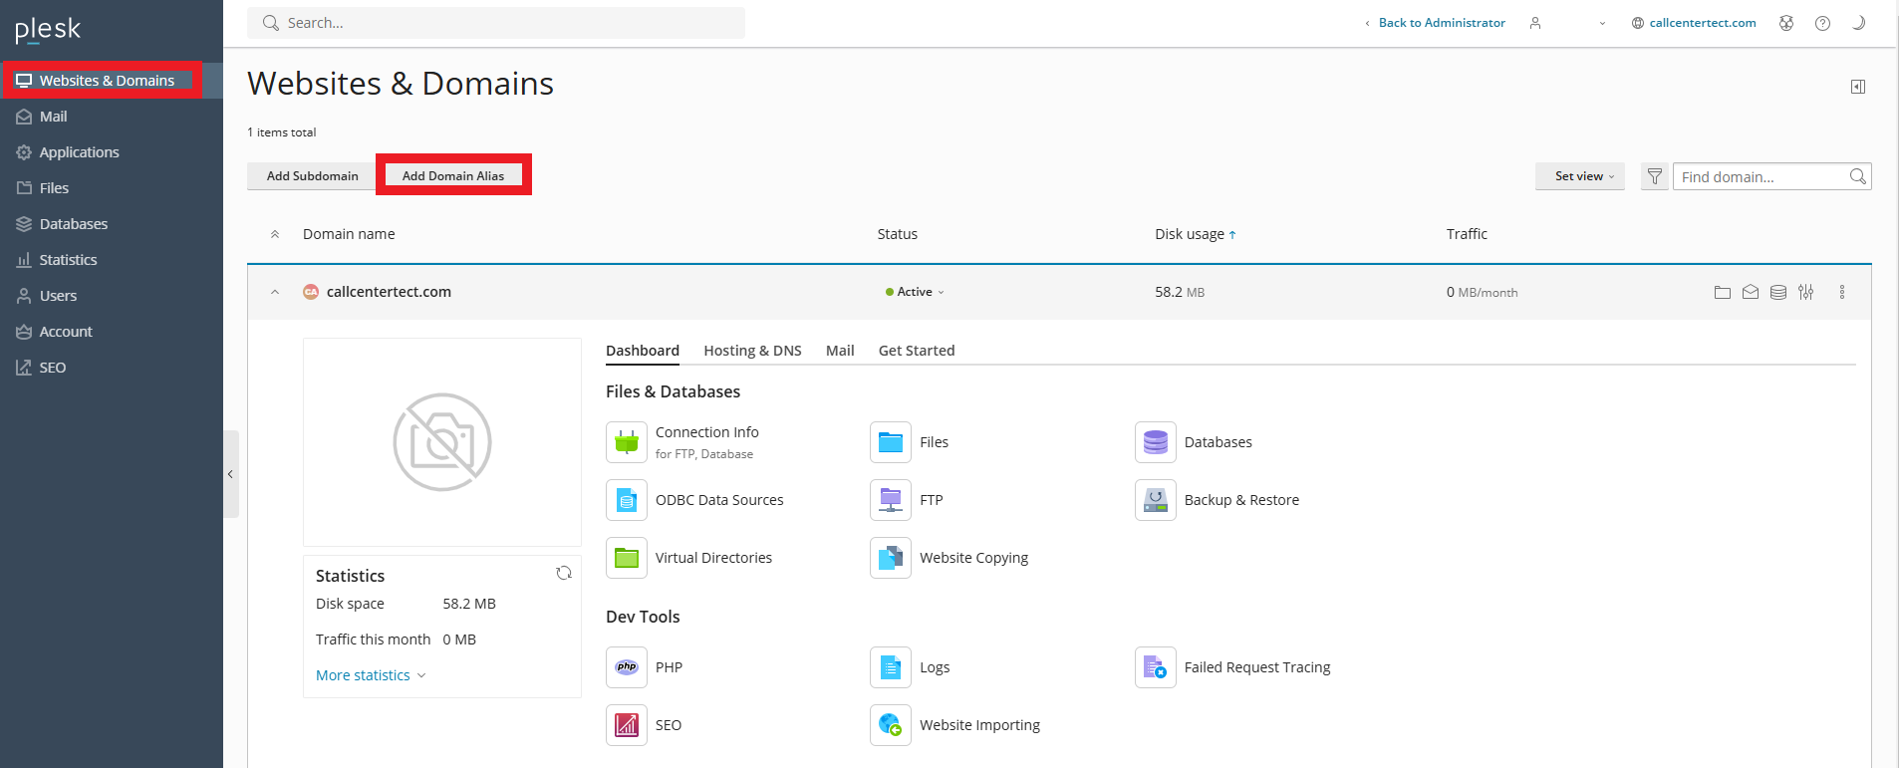Open ODBC Data Sources
This screenshot has width=1899, height=768.
(718, 500)
